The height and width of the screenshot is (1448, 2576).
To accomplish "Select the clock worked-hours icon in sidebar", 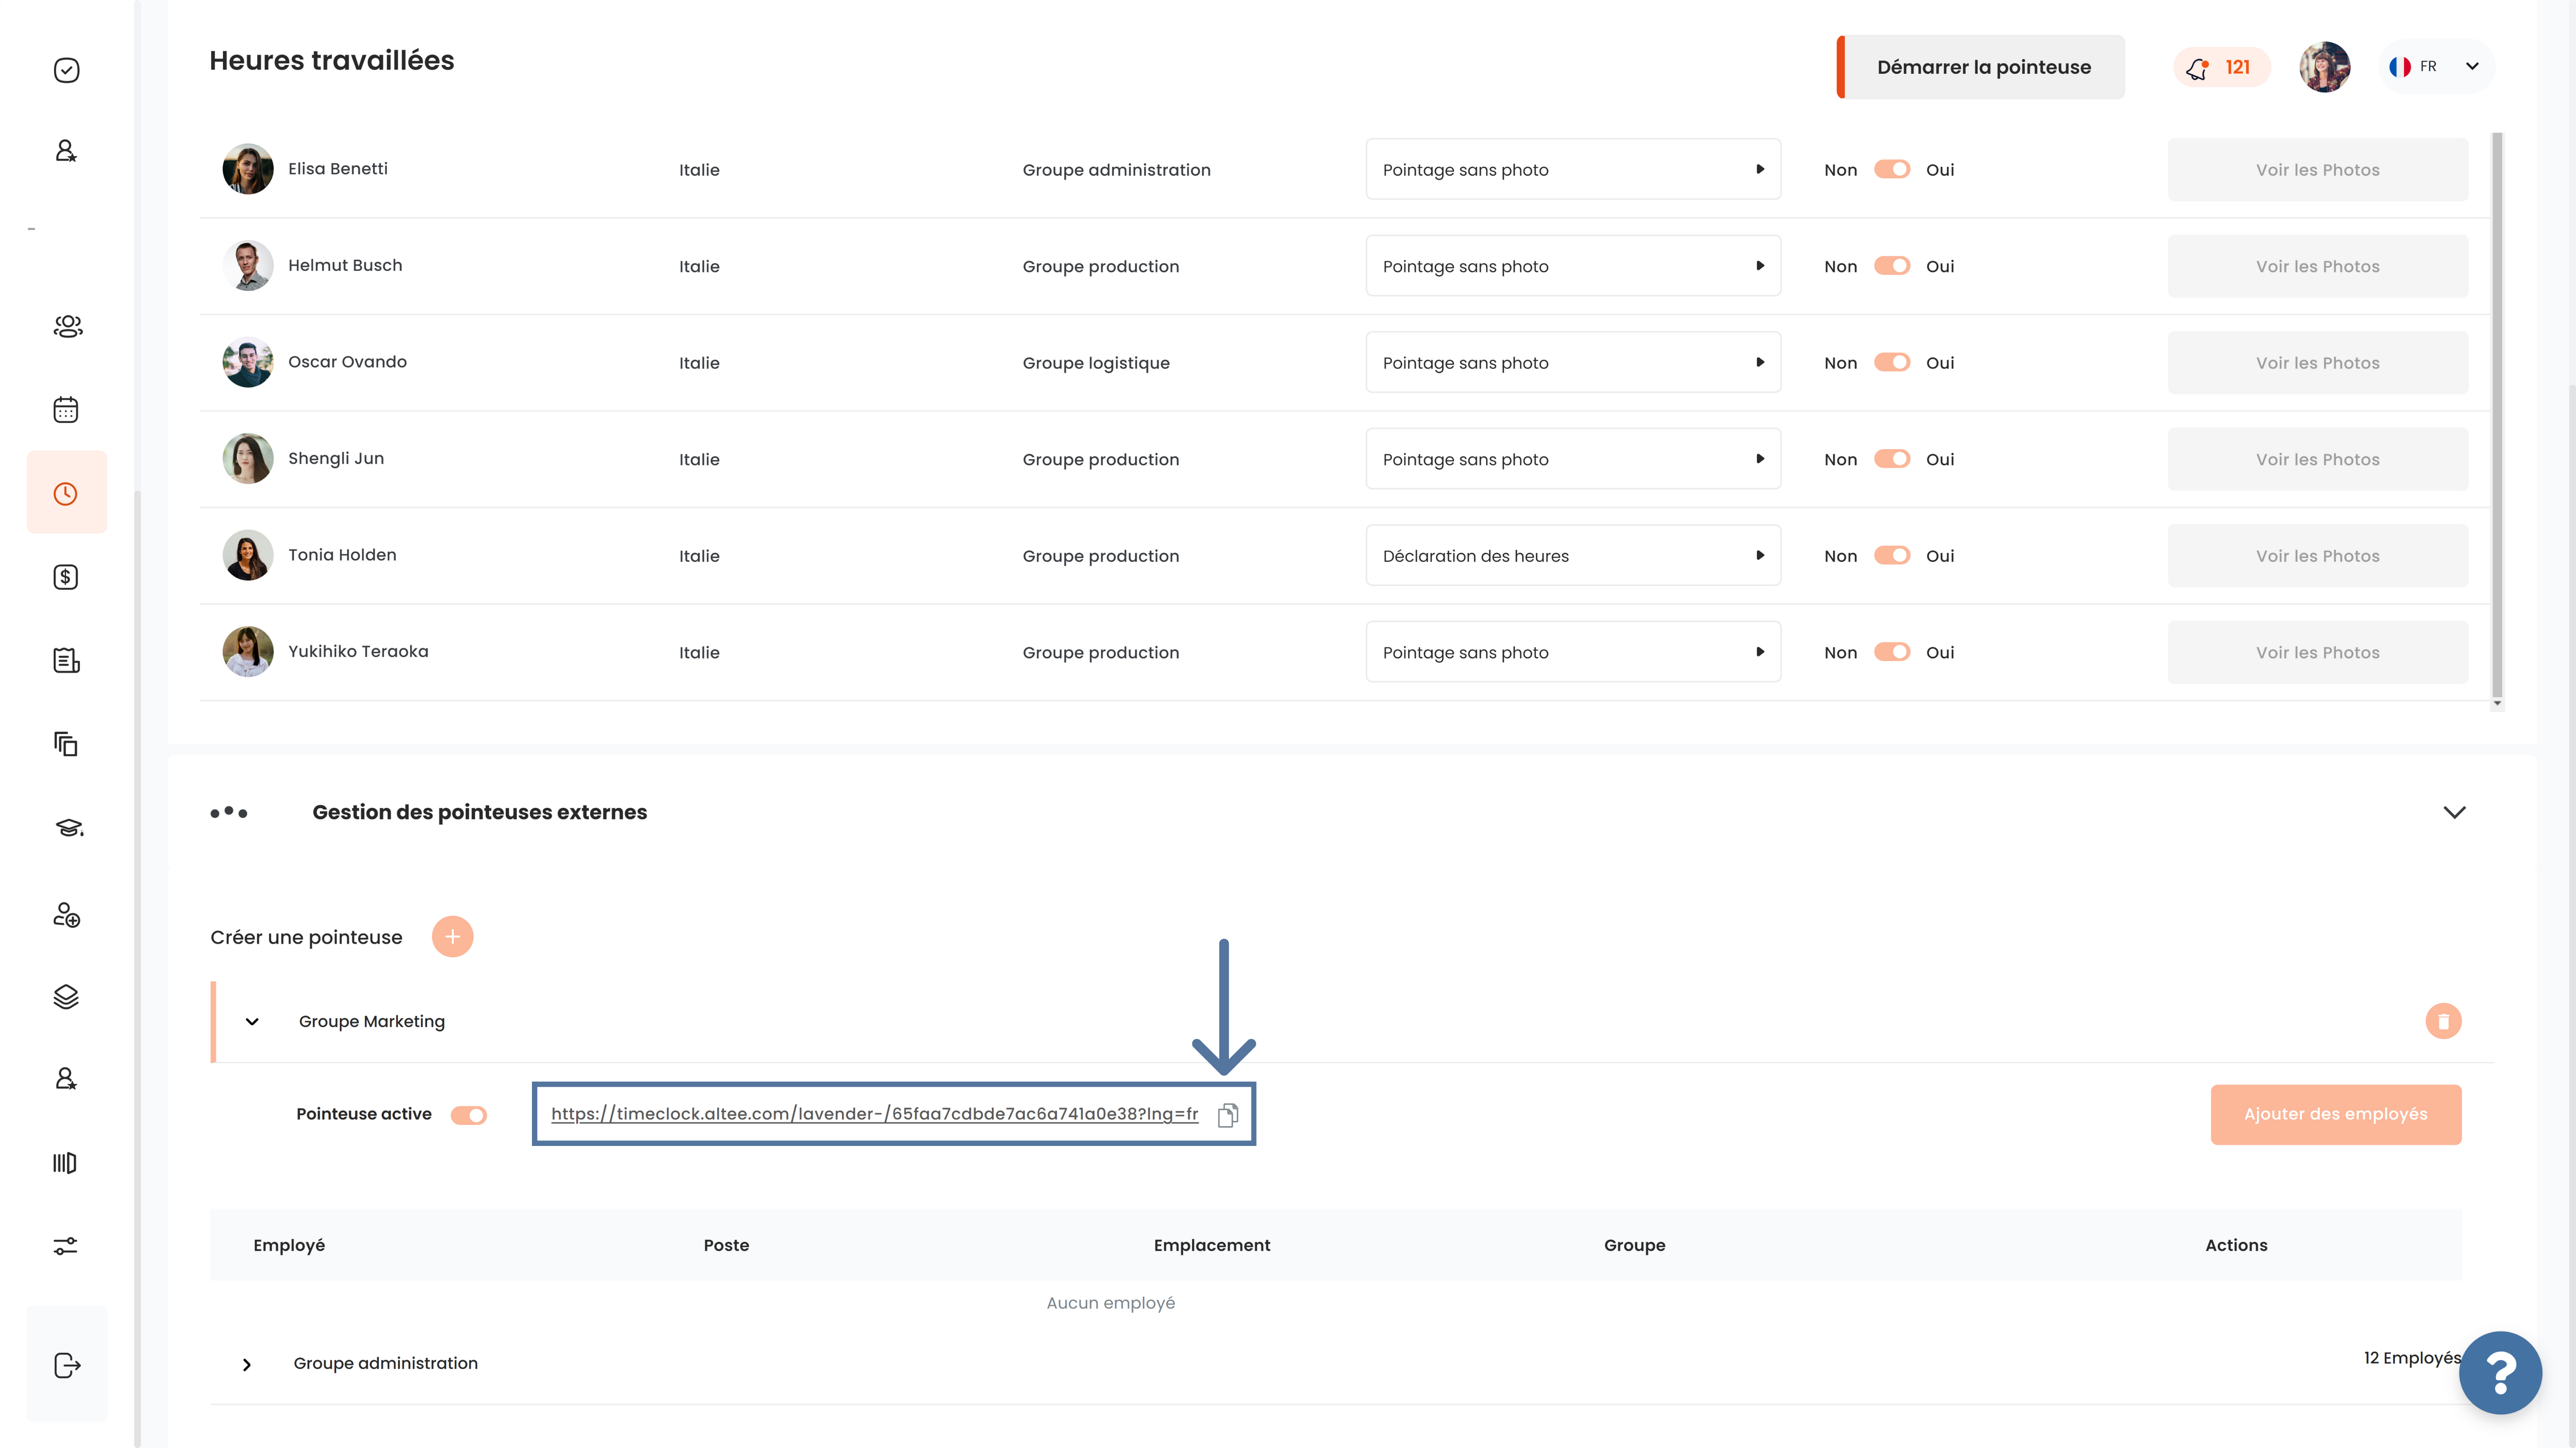I will coord(66,494).
